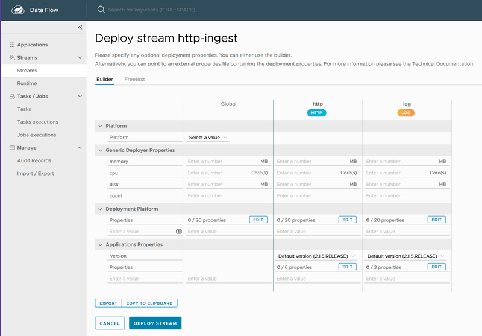
Task: Click the Export button
Action: point(108,303)
